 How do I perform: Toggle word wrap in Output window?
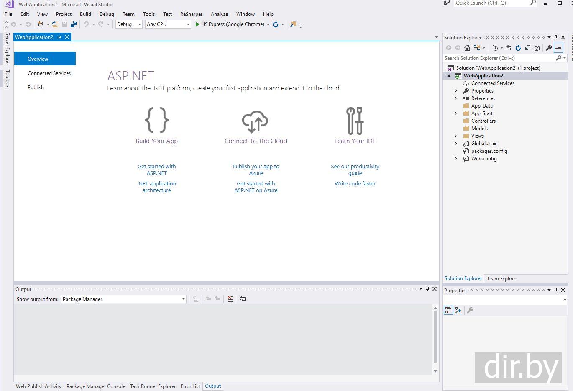point(243,299)
